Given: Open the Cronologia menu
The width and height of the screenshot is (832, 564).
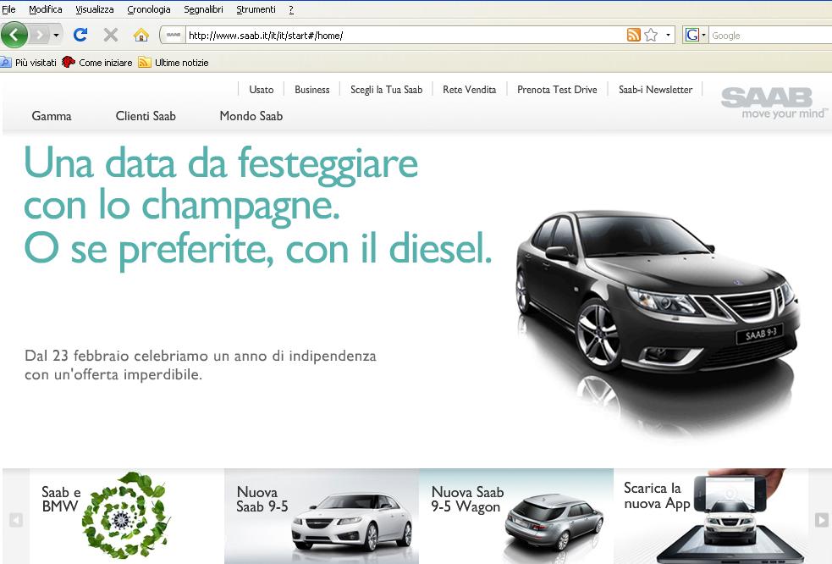Looking at the screenshot, I should (x=149, y=9).
